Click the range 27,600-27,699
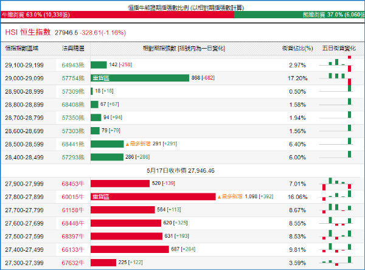The height and width of the screenshot is (270, 365). tap(24, 223)
